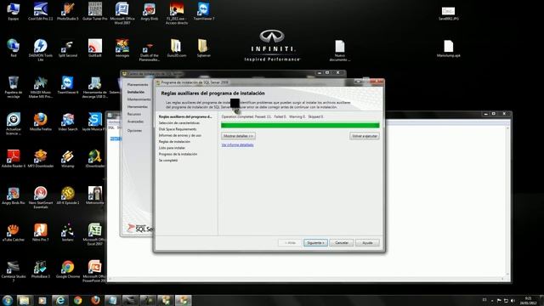Select the TeamViewer 7 desktop icon
Viewport: 544px width, 306px height.
204,11
